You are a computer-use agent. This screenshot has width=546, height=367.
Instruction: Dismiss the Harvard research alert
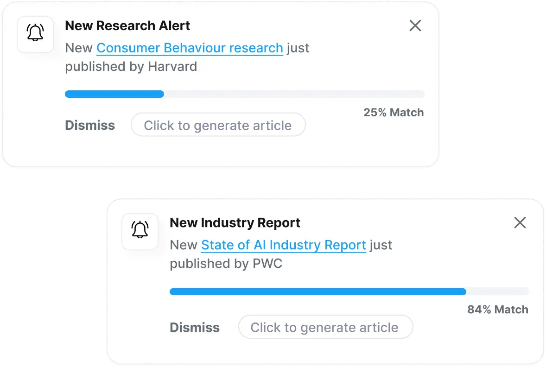click(x=90, y=125)
